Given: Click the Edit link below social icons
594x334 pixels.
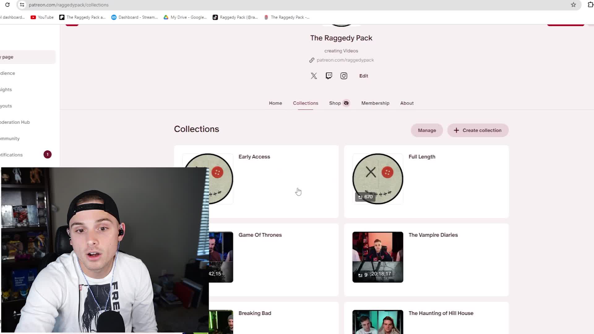Looking at the screenshot, I should [x=364, y=76].
